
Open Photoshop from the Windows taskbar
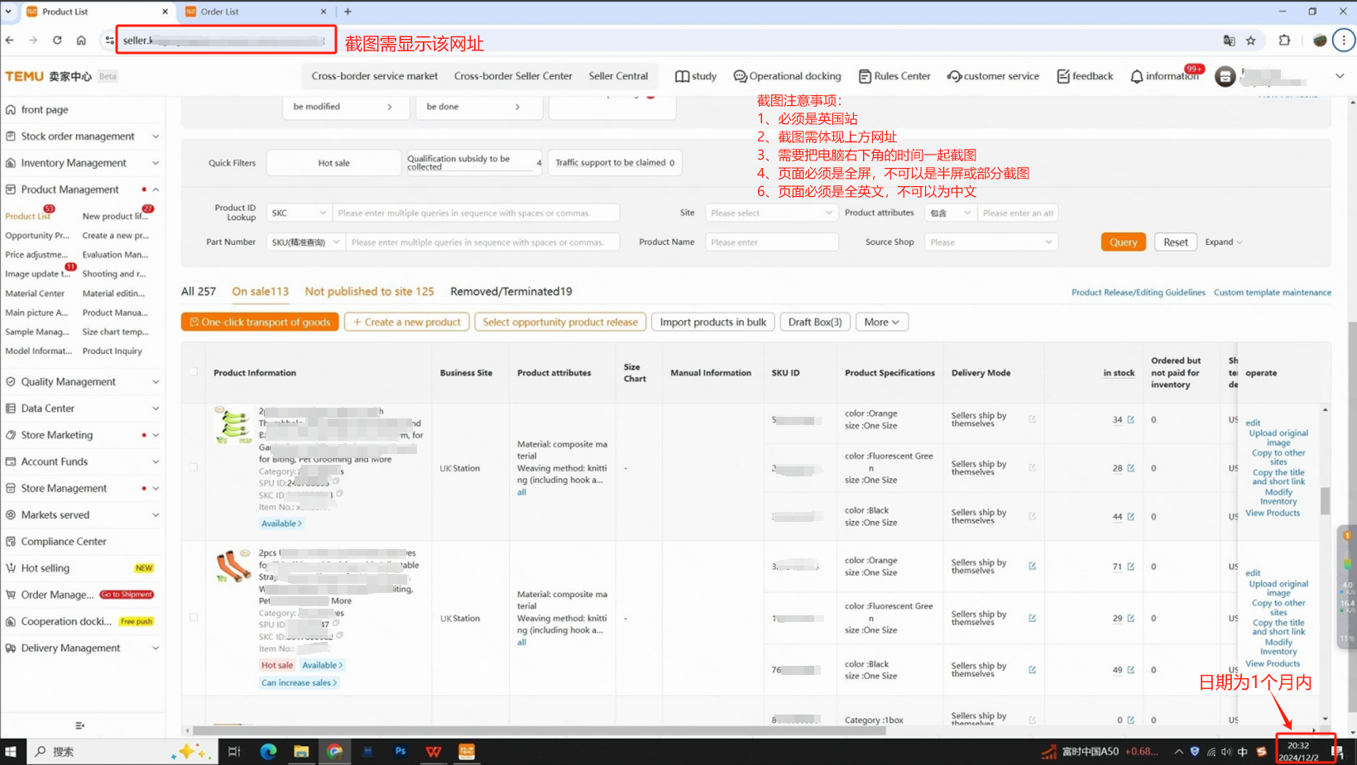[x=400, y=751]
